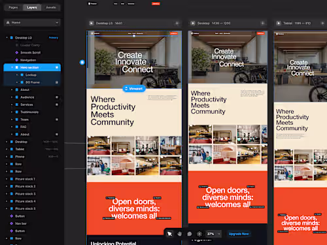This screenshot has height=245, width=327.
Task: Click the Upgrade Now button
Action: point(239,234)
